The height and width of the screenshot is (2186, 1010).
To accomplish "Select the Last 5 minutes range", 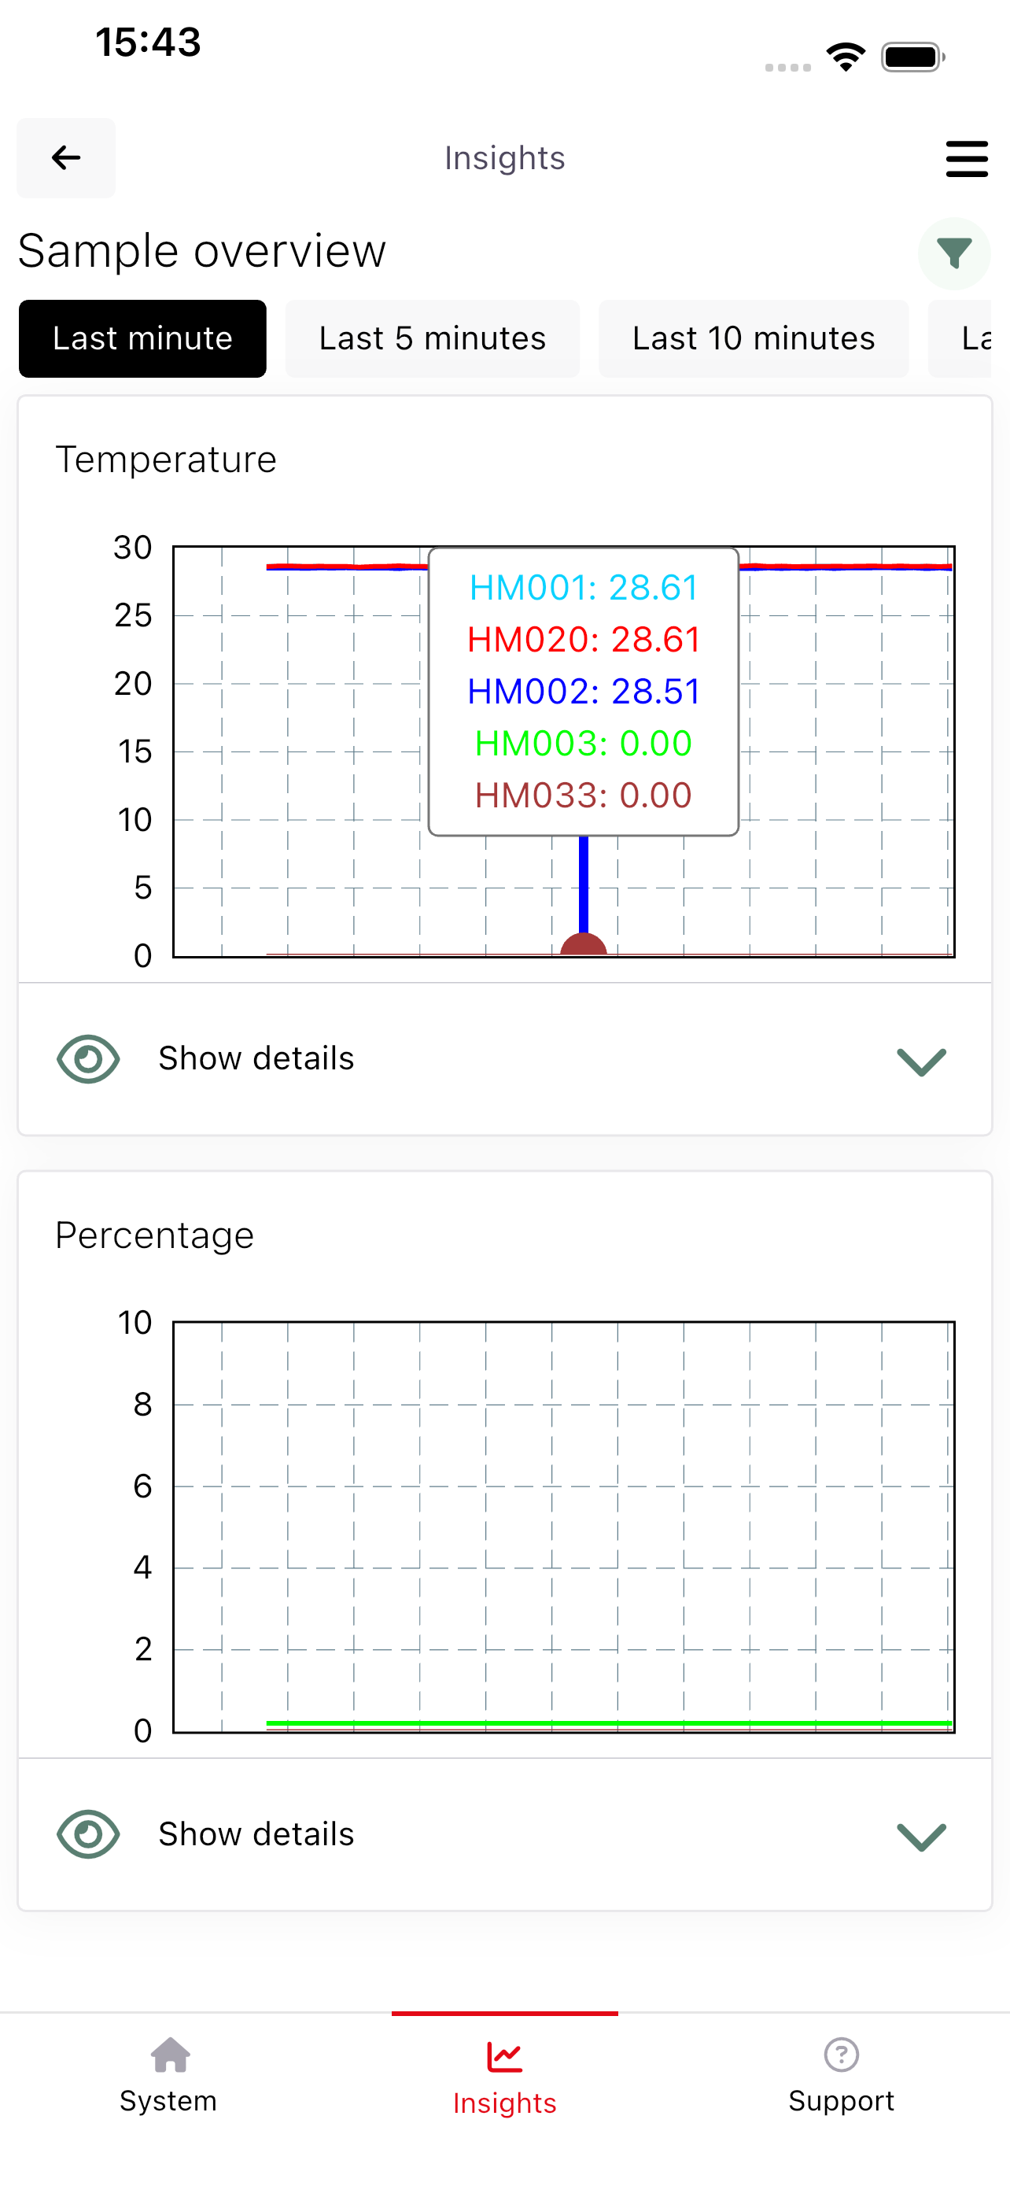I will pos(433,338).
